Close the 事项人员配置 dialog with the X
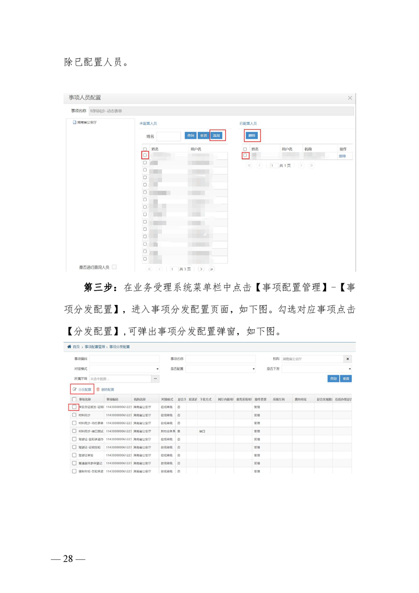 pyautogui.click(x=350, y=98)
